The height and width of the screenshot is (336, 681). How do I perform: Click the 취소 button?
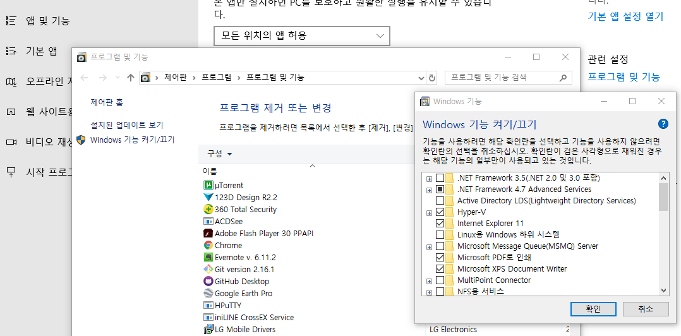click(646, 309)
